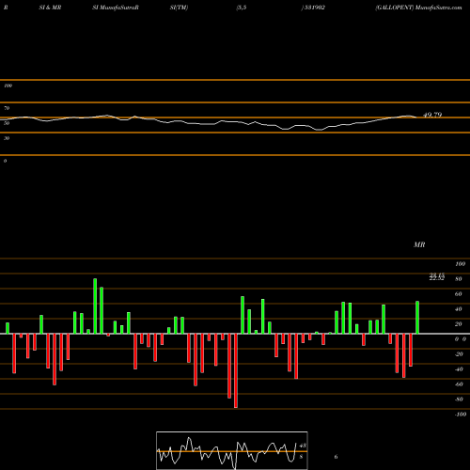The width and height of the screenshot is (470, 470).
Task: Click the RSI axis label 100
Action: [8, 86]
